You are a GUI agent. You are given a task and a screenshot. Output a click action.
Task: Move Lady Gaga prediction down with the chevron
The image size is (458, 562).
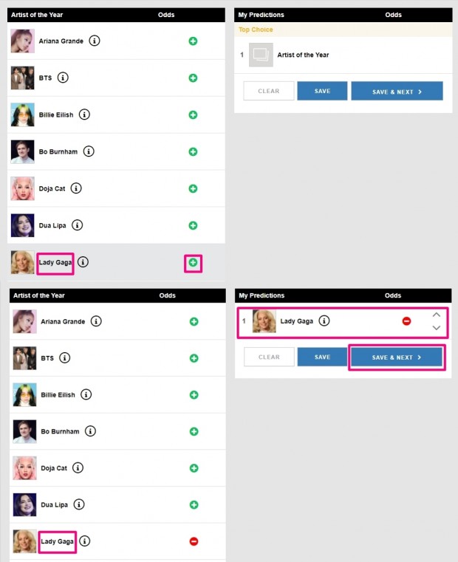(x=436, y=328)
